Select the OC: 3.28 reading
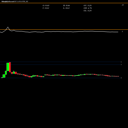 88,5
